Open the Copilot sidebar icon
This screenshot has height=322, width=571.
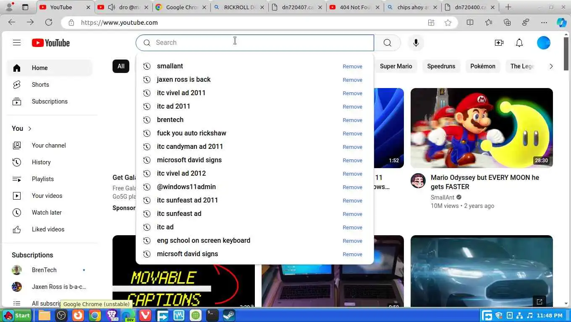pyautogui.click(x=562, y=23)
